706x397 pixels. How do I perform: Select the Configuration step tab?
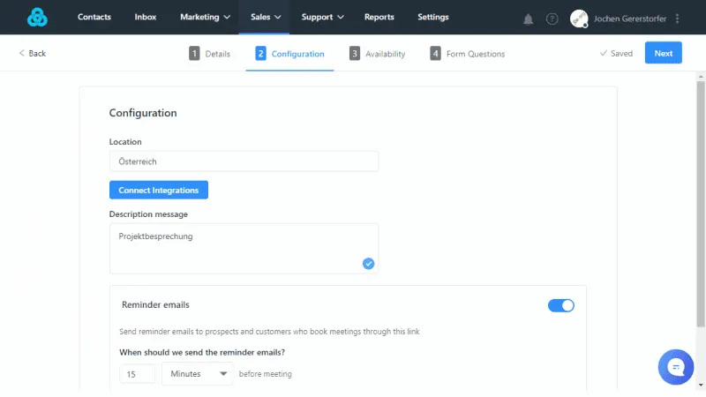[x=289, y=54]
